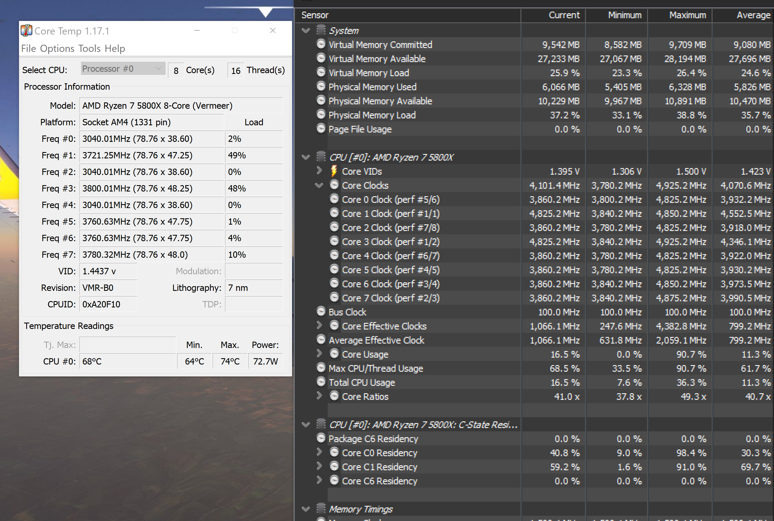This screenshot has width=774, height=521.
Task: Expand the Core Effective Clocks row
Action: (x=319, y=325)
